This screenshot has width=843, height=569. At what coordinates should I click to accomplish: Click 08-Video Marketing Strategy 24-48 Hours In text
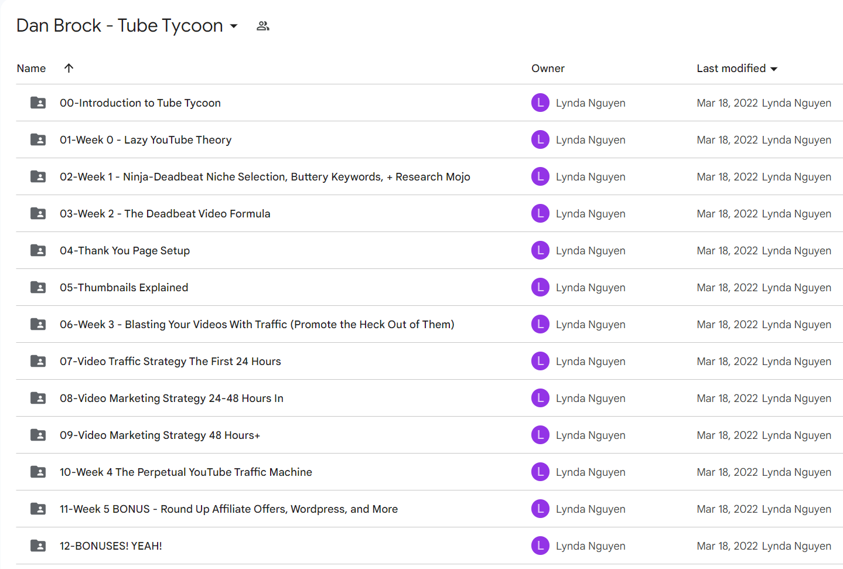click(171, 398)
